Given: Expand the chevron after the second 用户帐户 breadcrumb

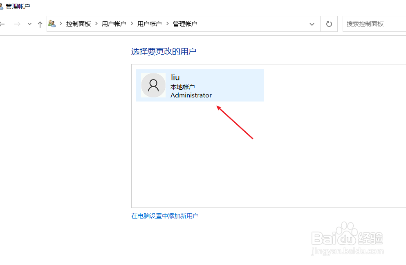Looking at the screenshot, I should (166, 24).
